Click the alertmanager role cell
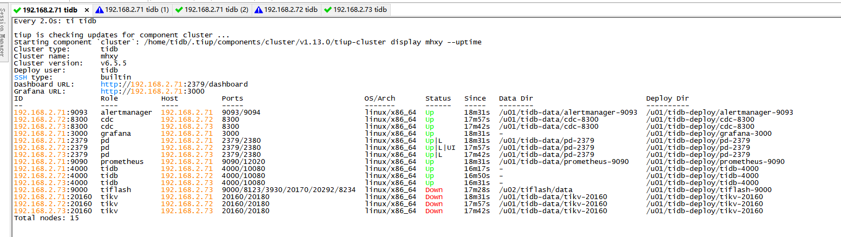 point(127,113)
